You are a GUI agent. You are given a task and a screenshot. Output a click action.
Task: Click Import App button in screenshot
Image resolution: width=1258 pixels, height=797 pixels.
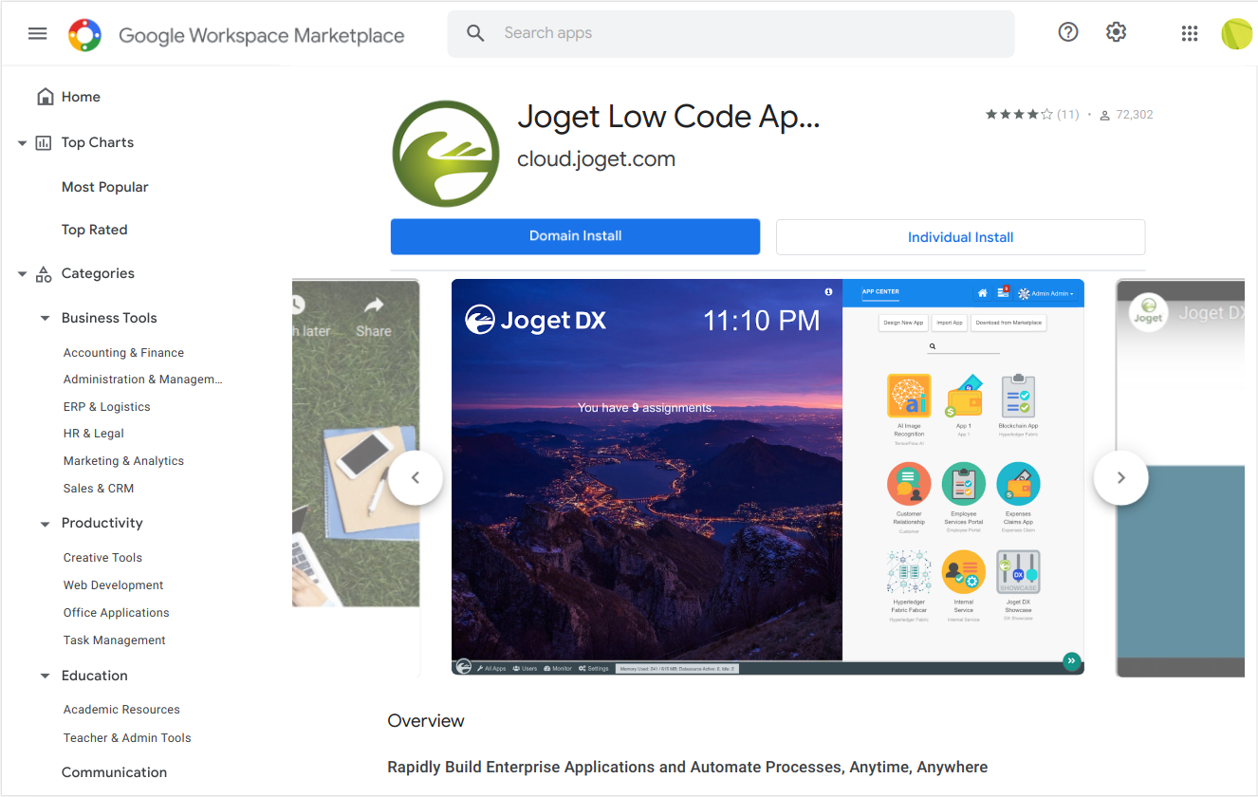click(950, 323)
